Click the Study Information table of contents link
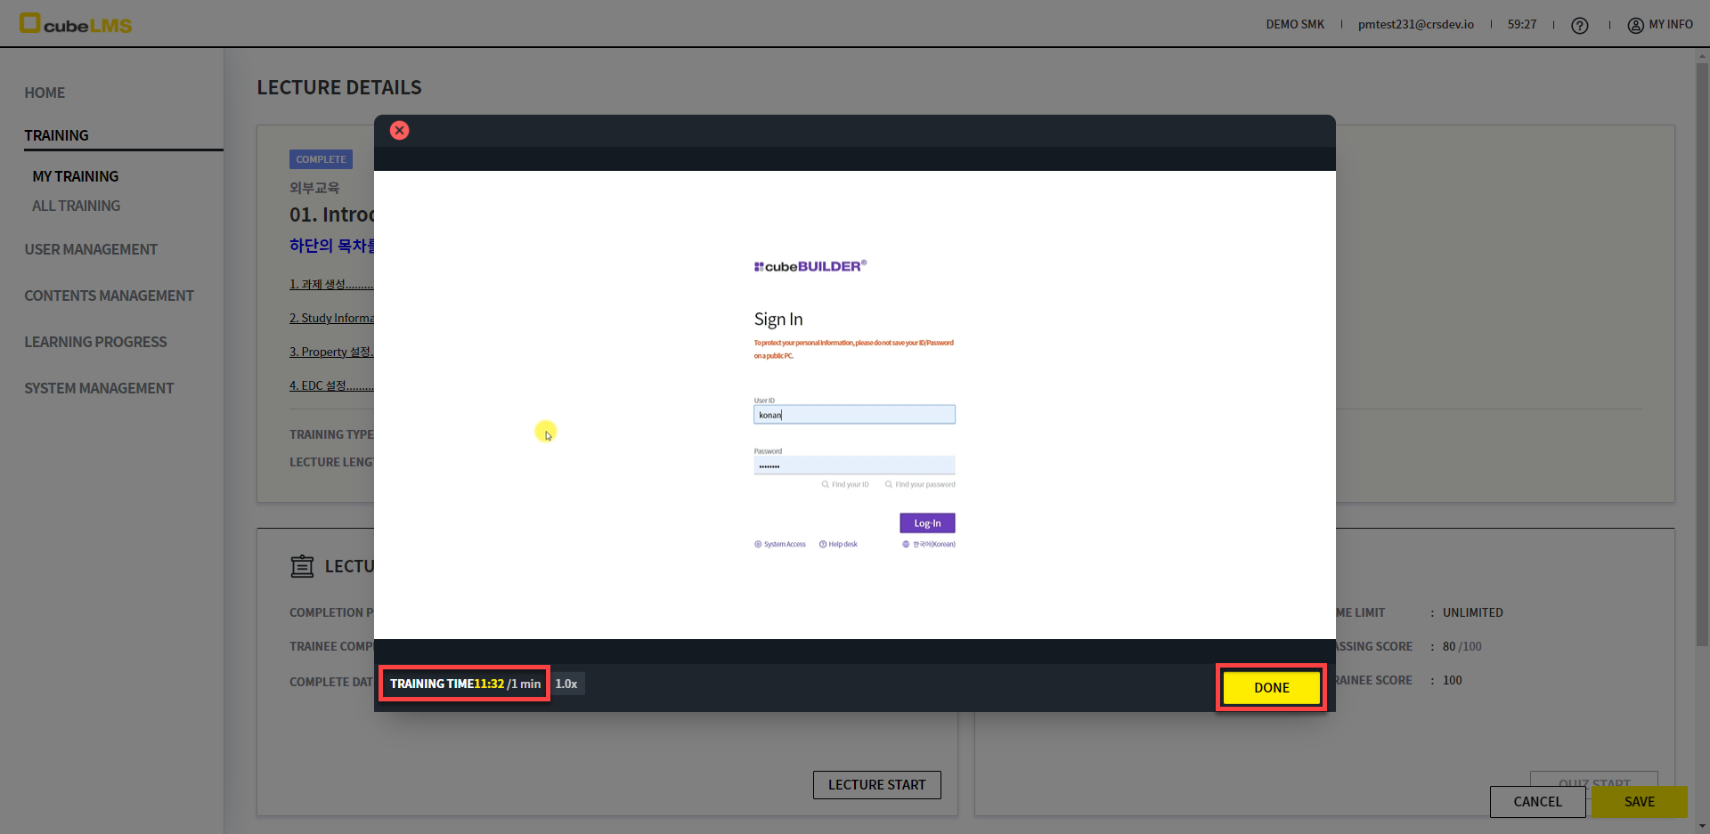The height and width of the screenshot is (834, 1710). pyautogui.click(x=331, y=319)
